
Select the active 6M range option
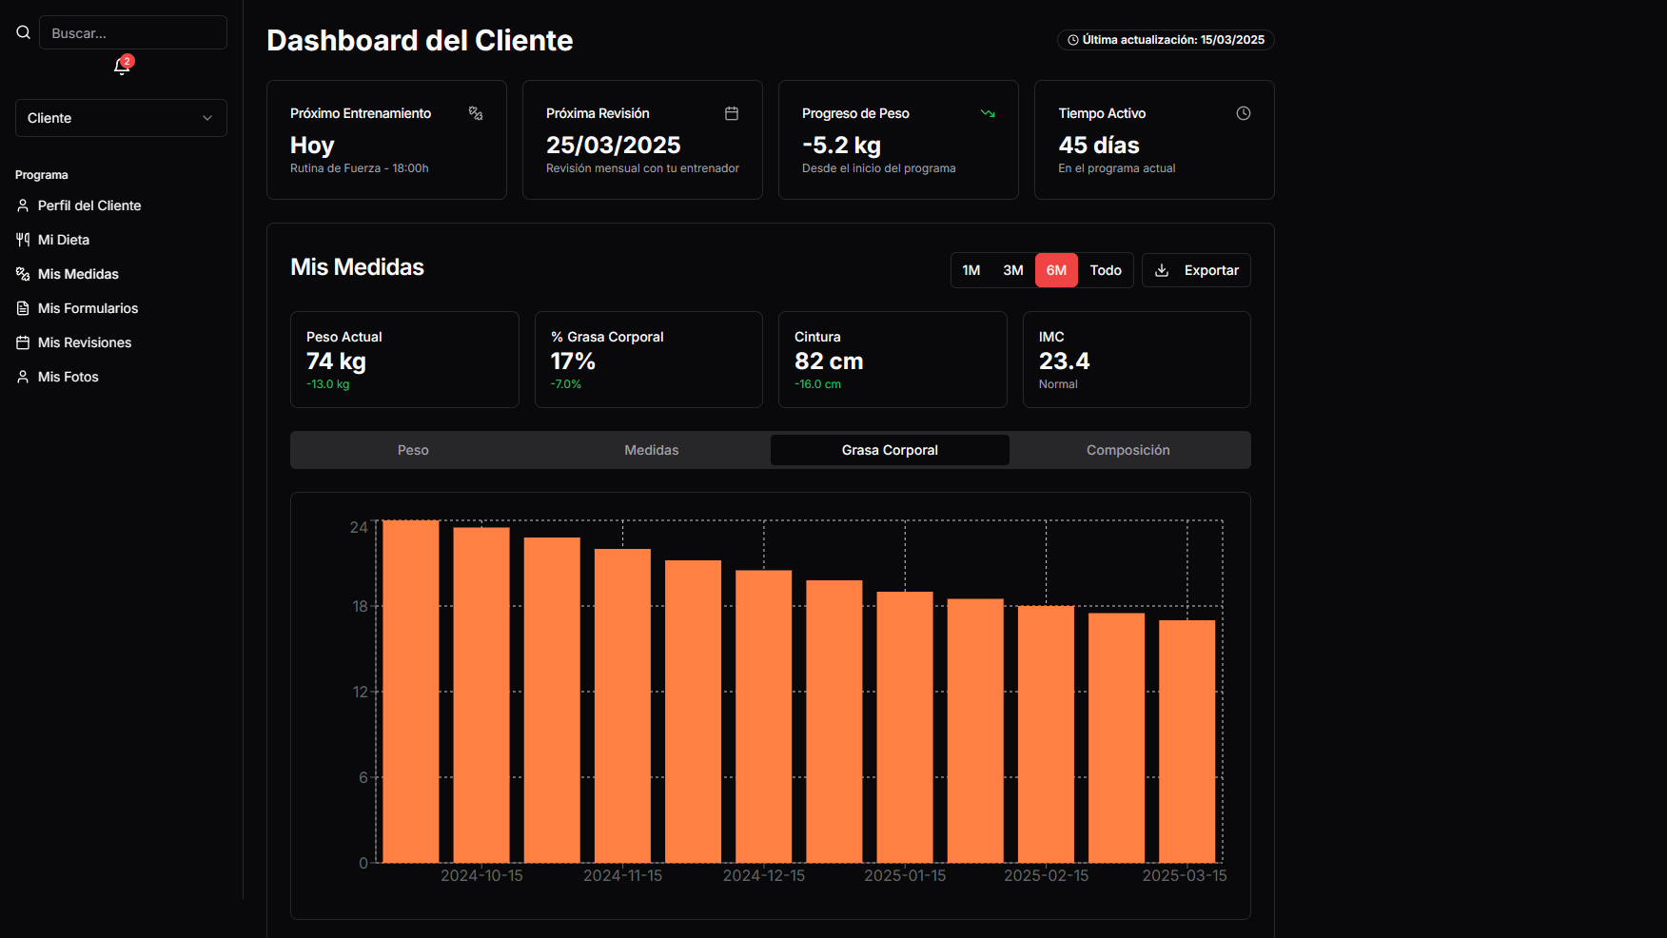coord(1056,270)
